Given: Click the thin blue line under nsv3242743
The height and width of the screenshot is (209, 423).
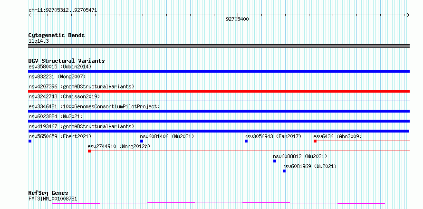Looking at the screenshot, I should (x=219, y=101).
